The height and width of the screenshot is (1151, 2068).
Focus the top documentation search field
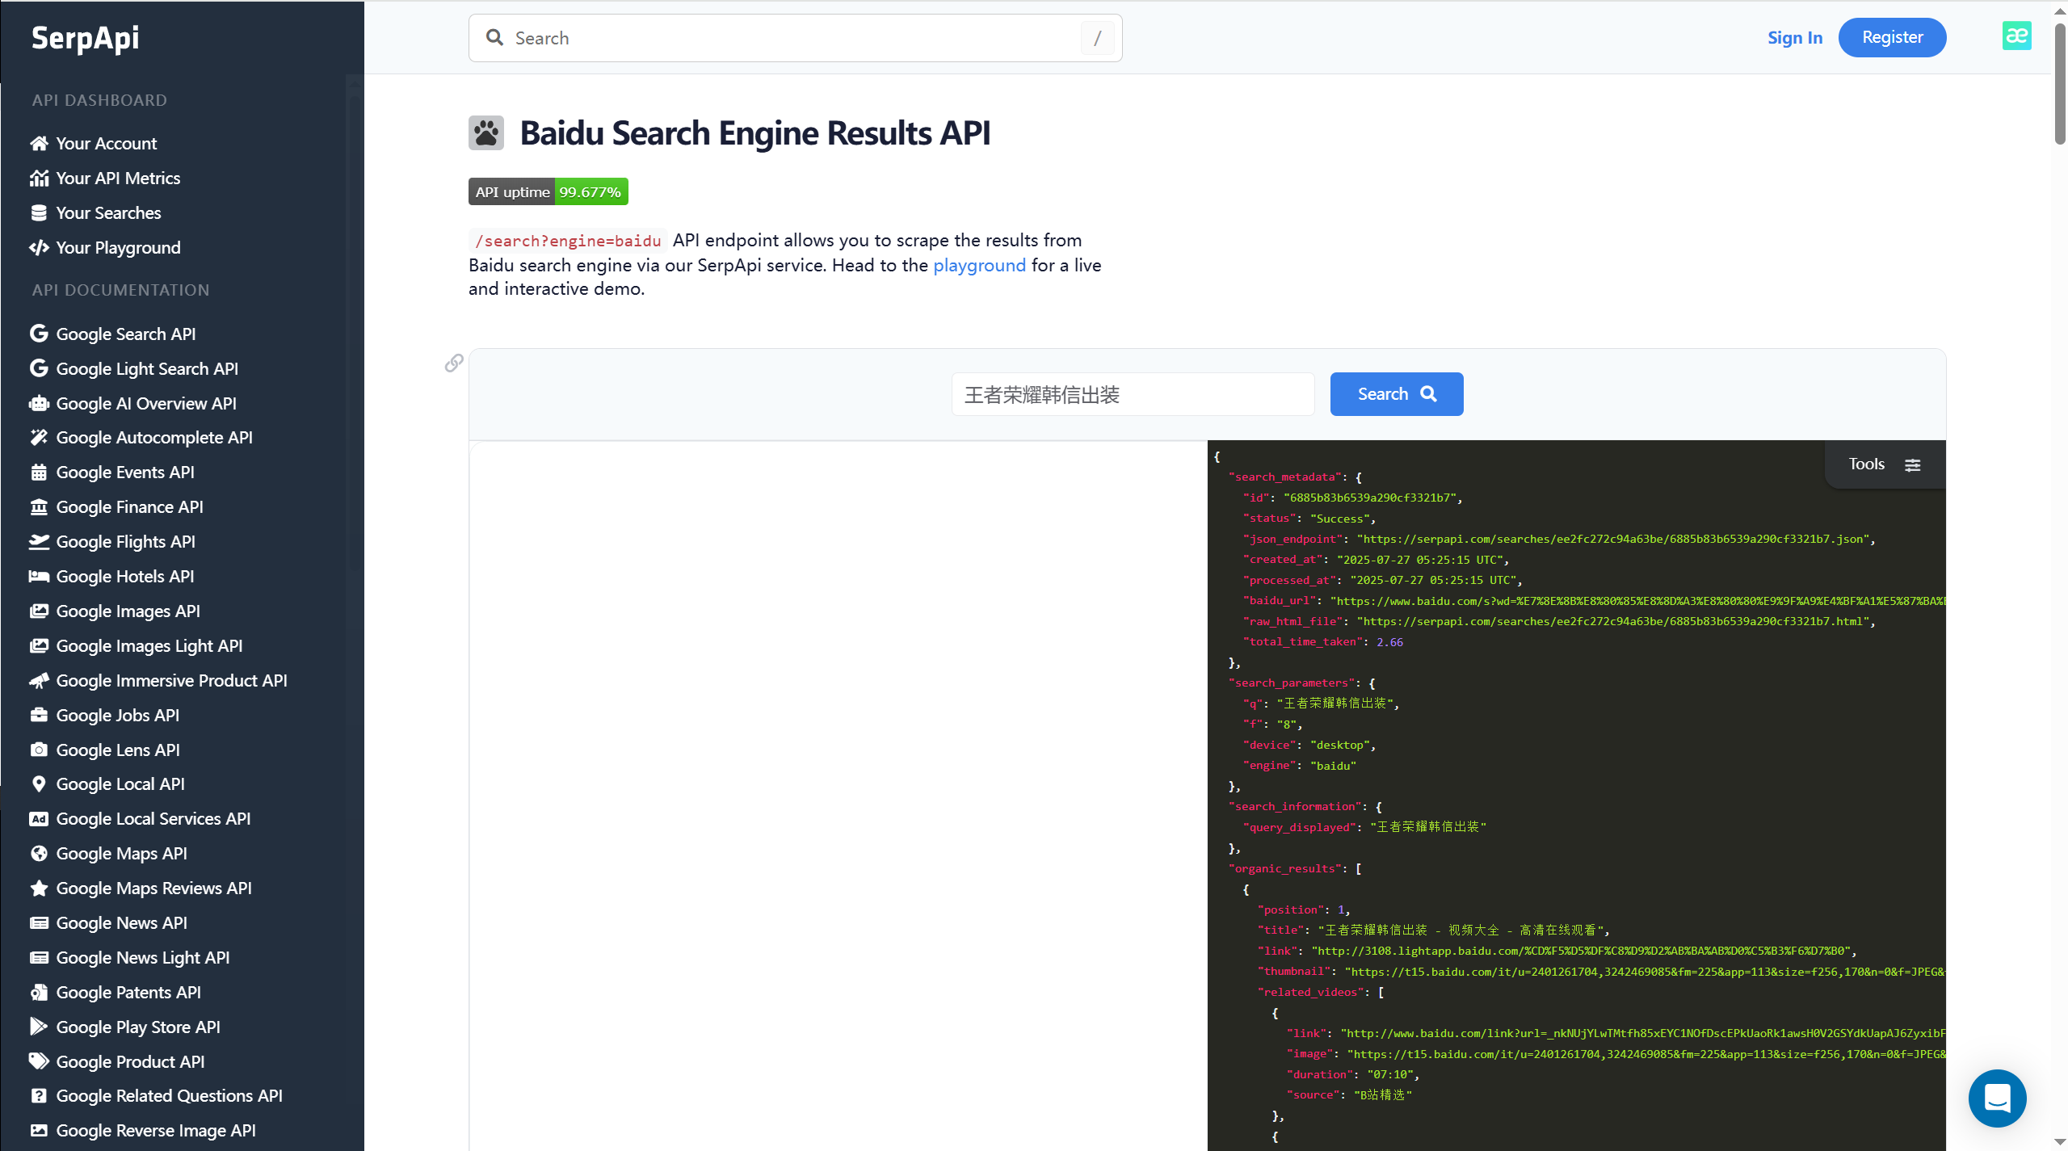[x=795, y=38]
